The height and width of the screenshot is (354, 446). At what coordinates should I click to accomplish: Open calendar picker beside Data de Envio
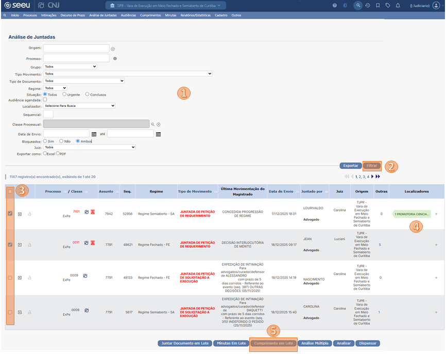tap(94, 134)
